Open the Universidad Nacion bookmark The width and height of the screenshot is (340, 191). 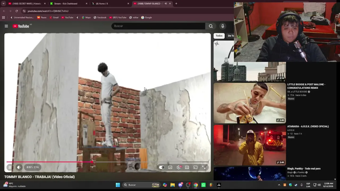click(22, 18)
